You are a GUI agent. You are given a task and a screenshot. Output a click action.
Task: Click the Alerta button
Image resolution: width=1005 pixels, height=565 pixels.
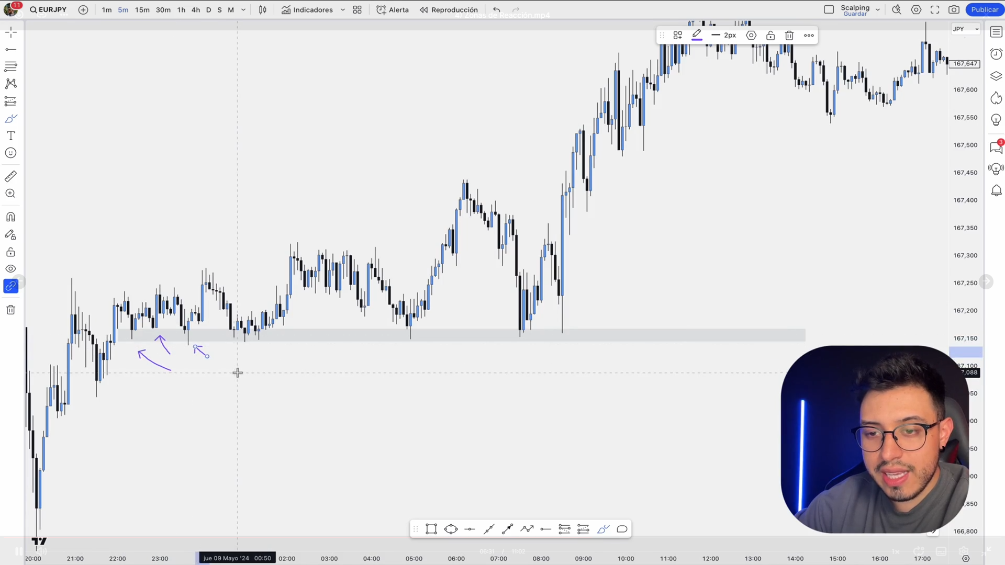[393, 10]
